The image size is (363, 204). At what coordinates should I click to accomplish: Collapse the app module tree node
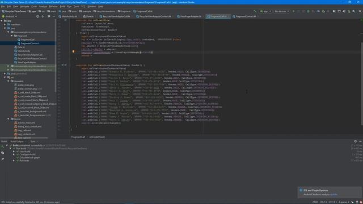tap(2, 21)
